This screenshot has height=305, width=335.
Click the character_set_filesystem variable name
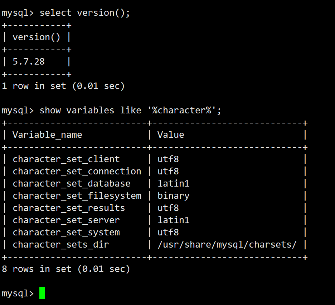point(77,196)
